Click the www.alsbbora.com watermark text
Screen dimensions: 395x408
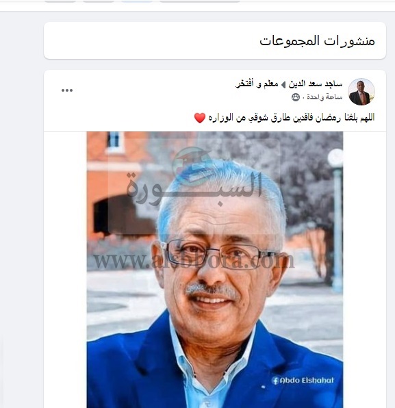(194, 261)
